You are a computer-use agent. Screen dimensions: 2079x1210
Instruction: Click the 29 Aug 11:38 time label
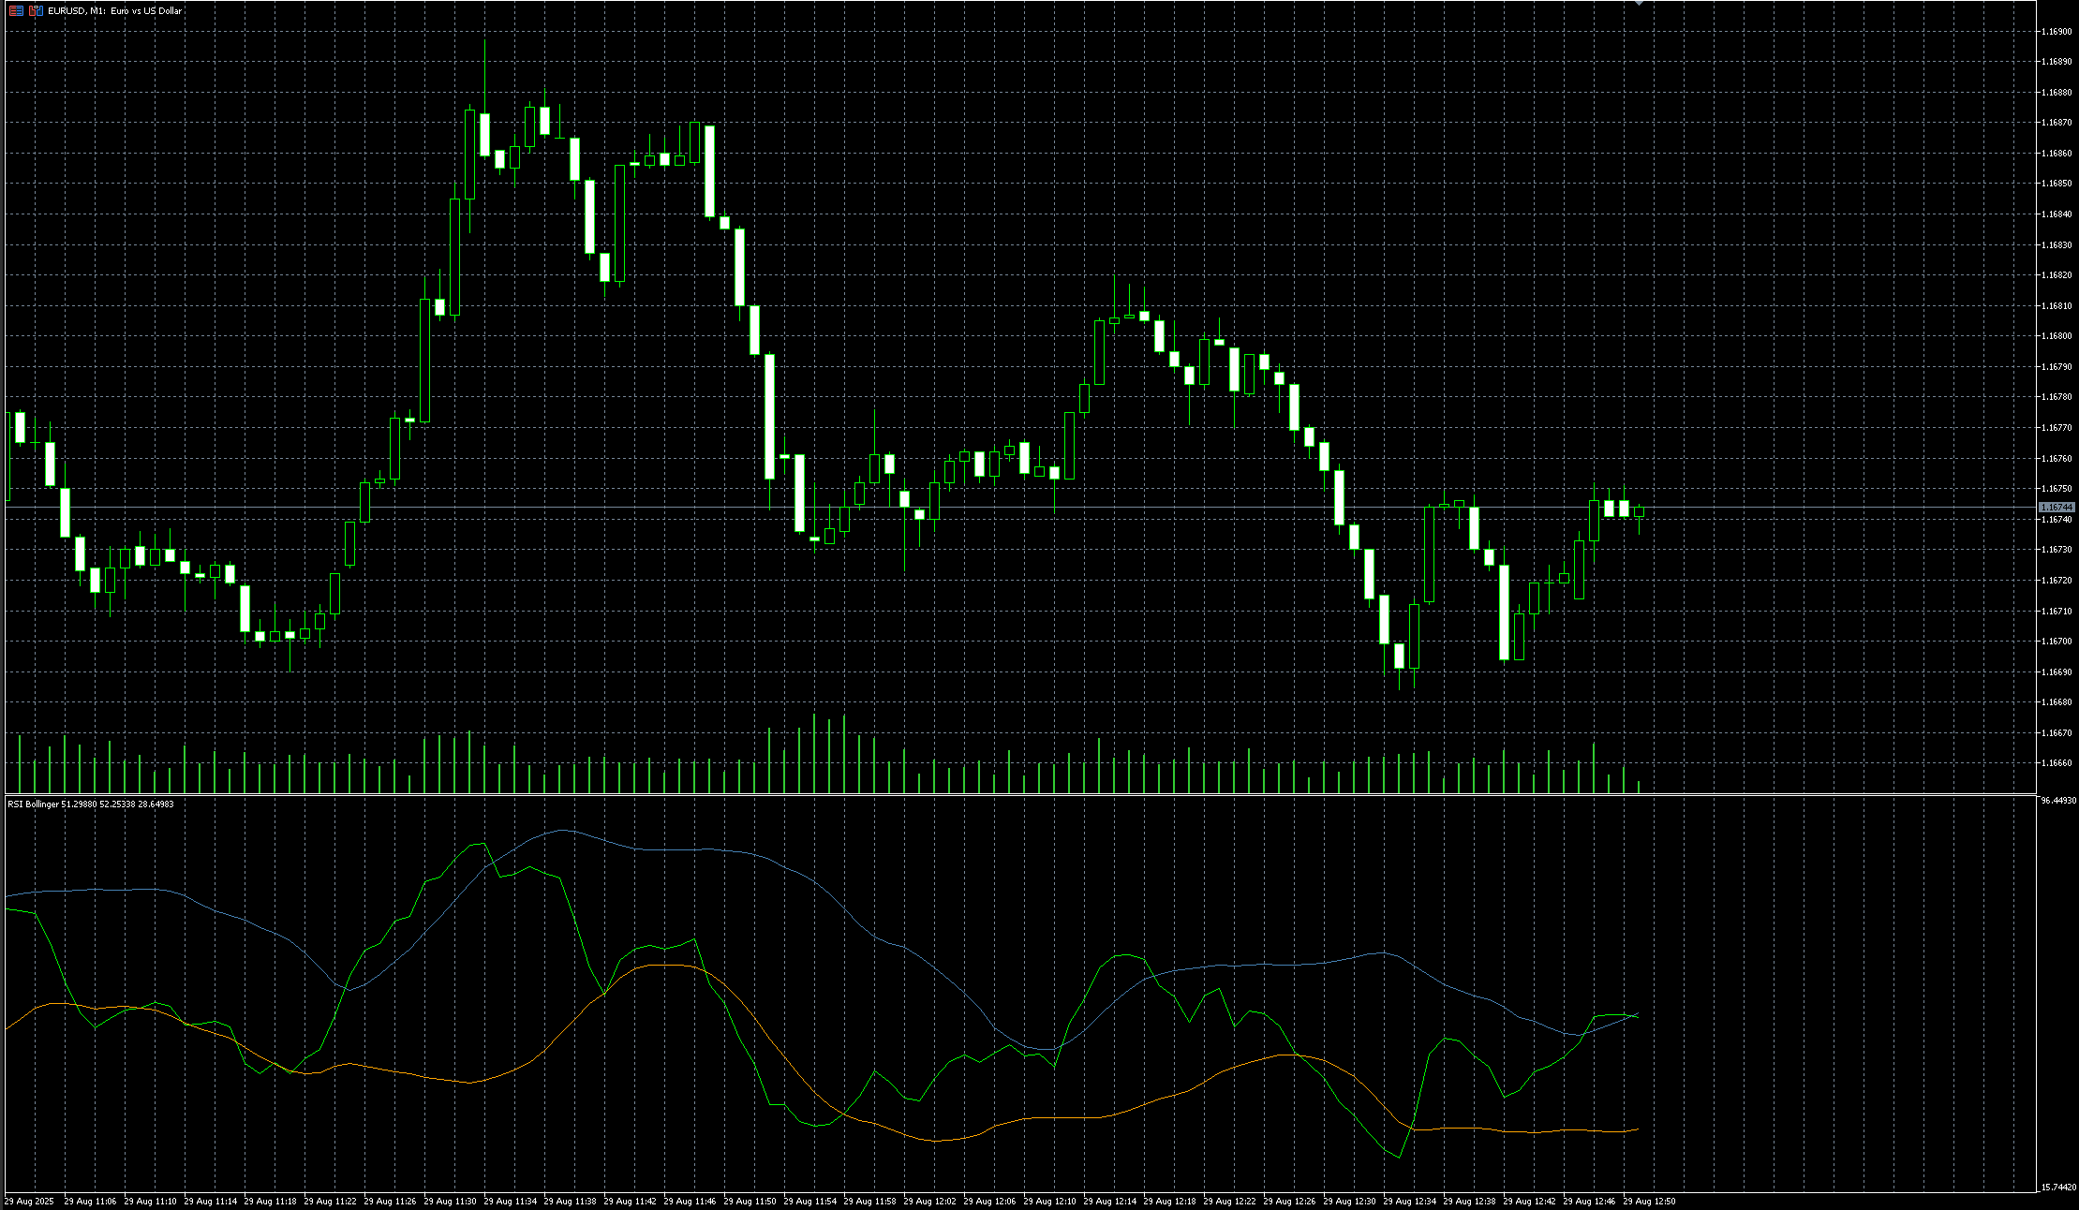570,1201
